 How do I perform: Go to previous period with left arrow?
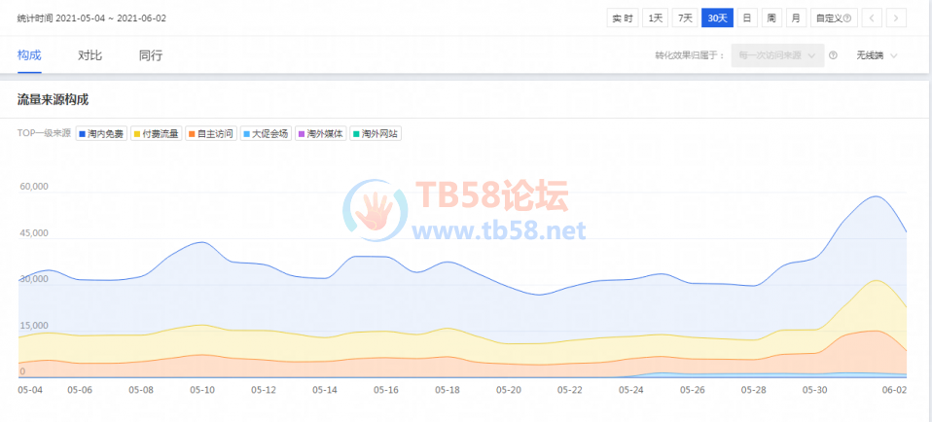tap(873, 18)
